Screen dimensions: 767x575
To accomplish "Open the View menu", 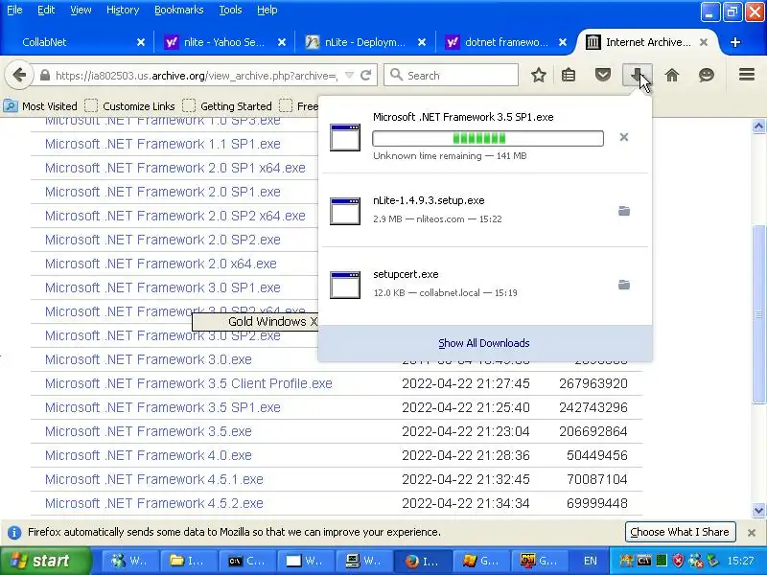I will [x=81, y=10].
